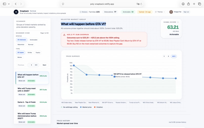Click the Actionable 51 pill
This screenshot has height=128, width=204.
(128, 12)
